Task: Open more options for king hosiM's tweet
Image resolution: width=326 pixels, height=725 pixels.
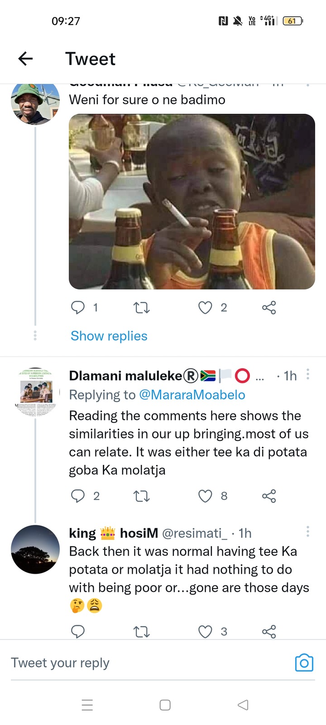Action: click(308, 532)
